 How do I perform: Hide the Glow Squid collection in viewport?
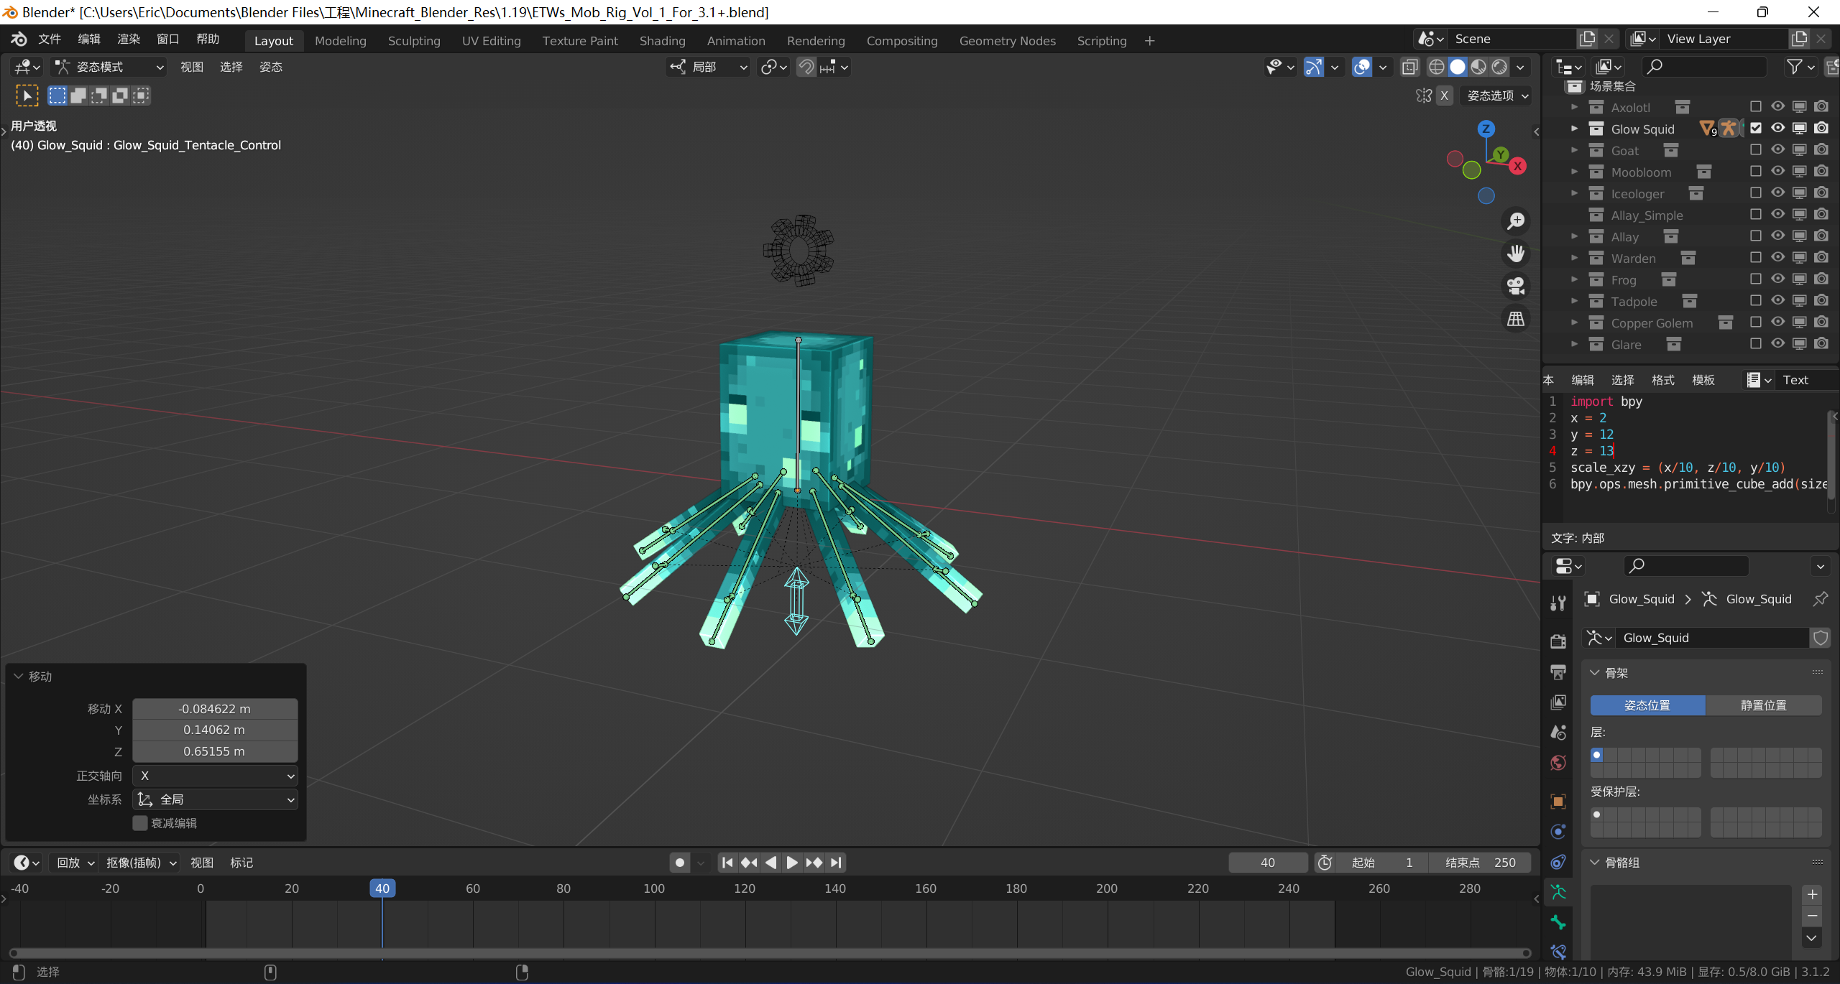click(x=1777, y=128)
